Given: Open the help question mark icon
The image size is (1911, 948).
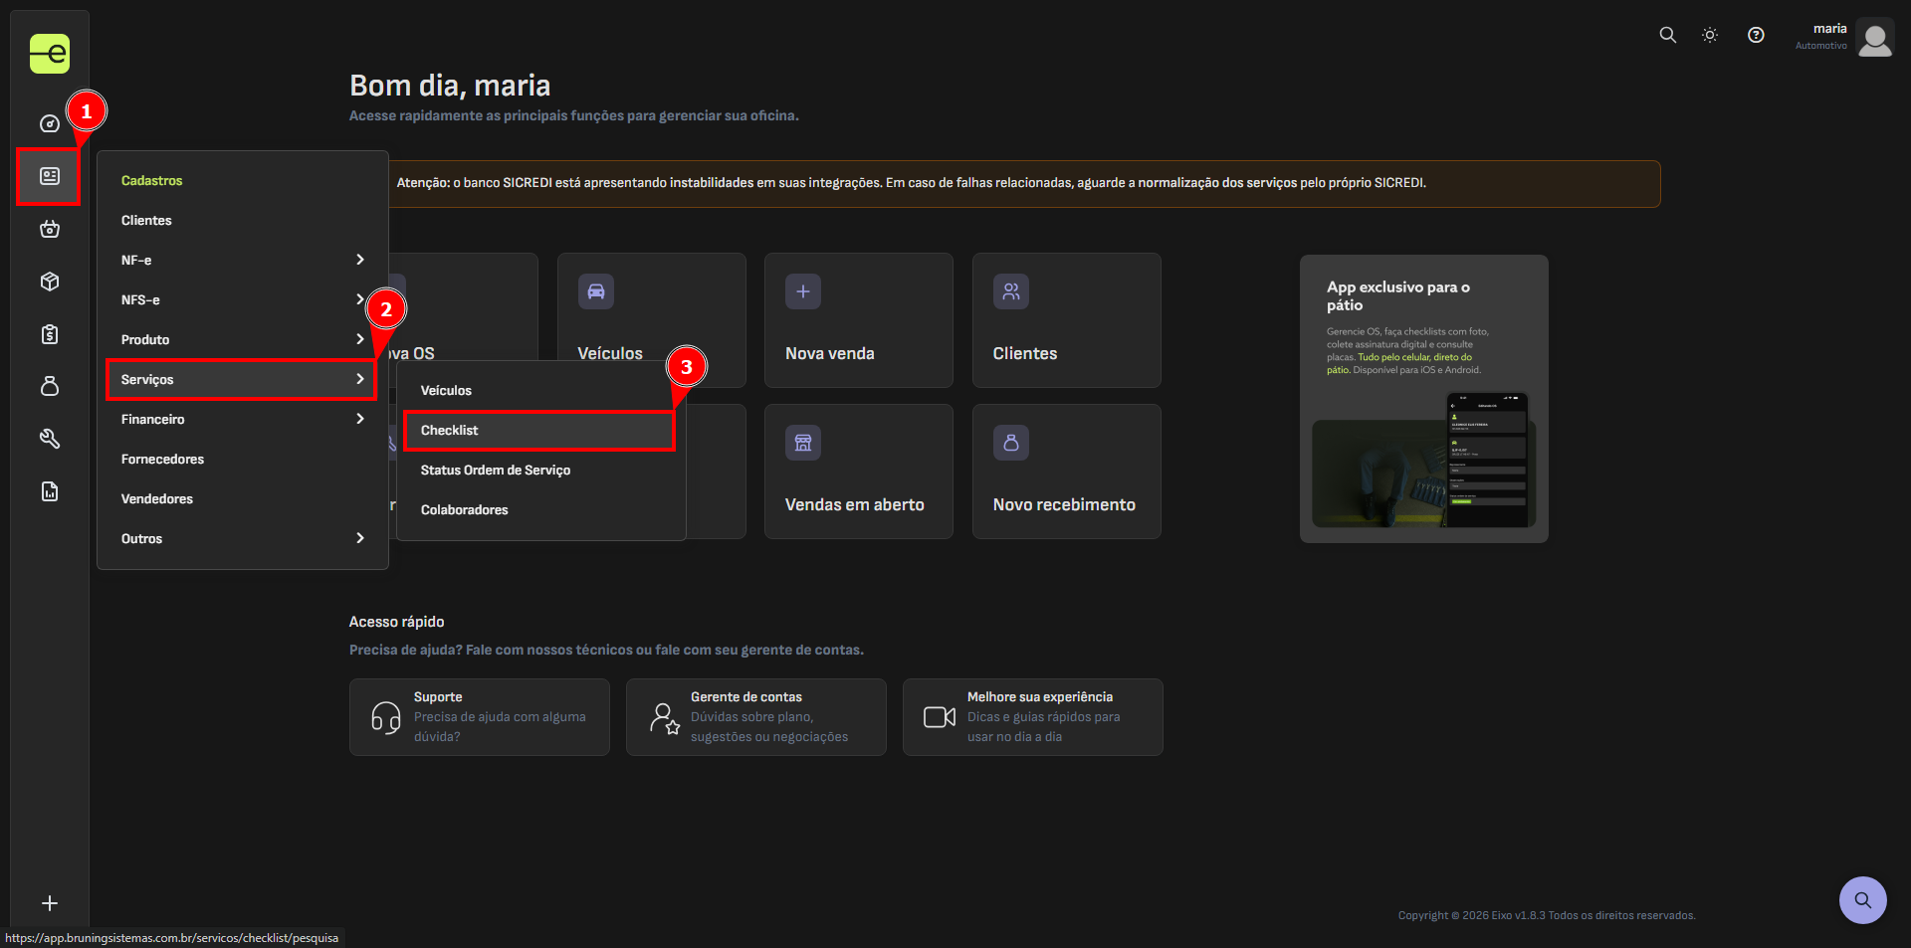Looking at the screenshot, I should tap(1756, 35).
